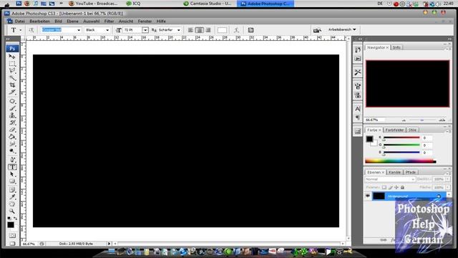Screen dimensions: 458x258
Task: Reset default foreground and background colors
Action: pos(9,218)
